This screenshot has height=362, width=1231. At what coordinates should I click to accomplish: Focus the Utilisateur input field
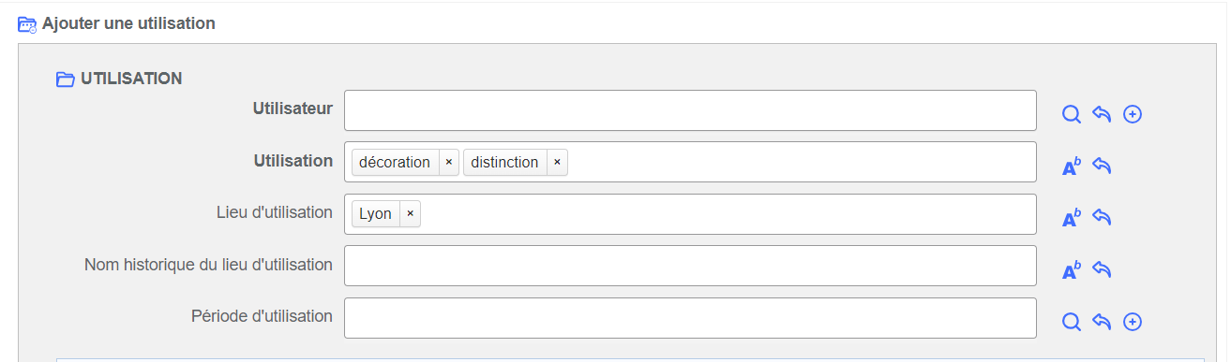[690, 110]
